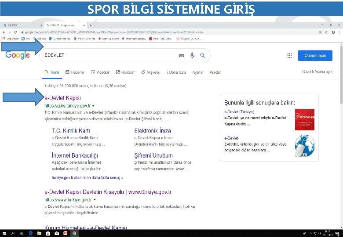Open Kurum Hizmetleri - e-Devlet Kapısı result
343x237 pixels.
pos(86,227)
